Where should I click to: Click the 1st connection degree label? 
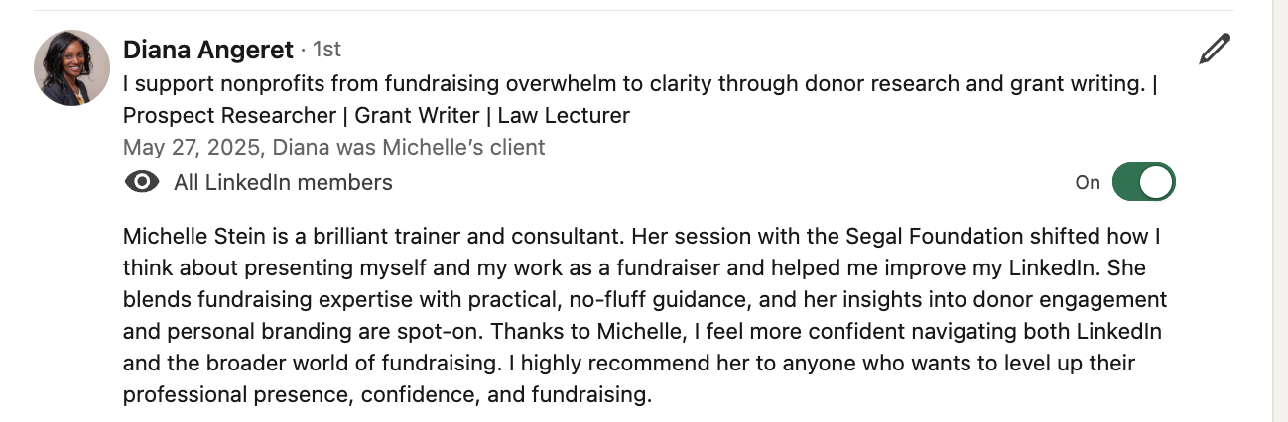click(x=326, y=50)
